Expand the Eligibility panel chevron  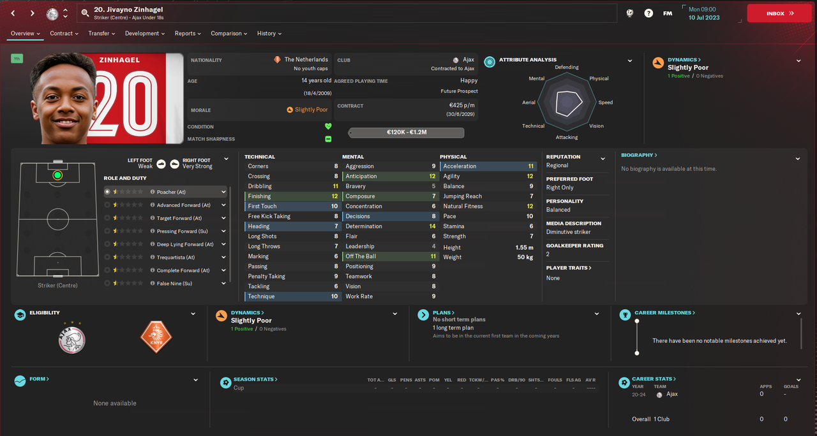pos(193,314)
